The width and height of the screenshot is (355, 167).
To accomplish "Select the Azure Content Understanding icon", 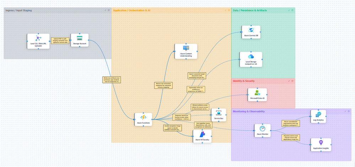I will 186,48.
